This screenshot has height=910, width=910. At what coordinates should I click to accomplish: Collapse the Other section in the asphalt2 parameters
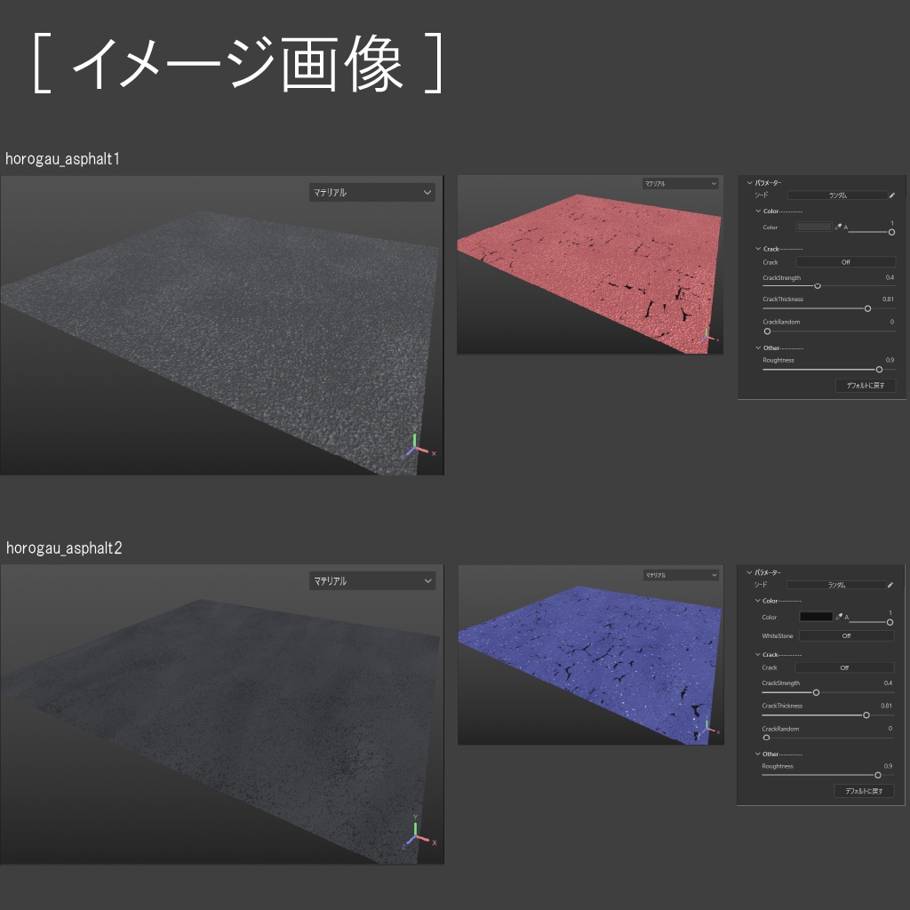(757, 754)
